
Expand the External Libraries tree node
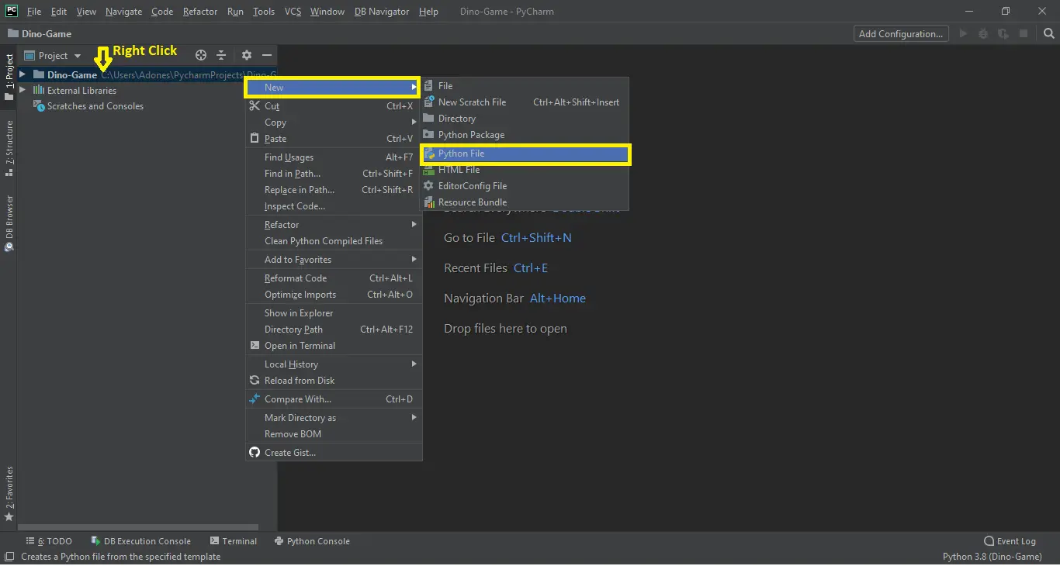point(23,90)
